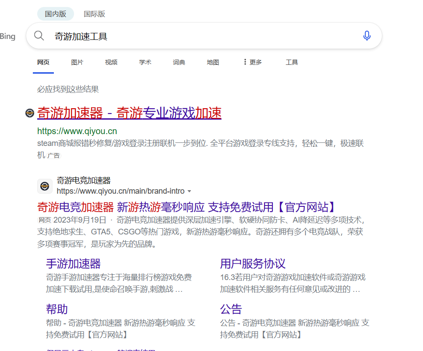This screenshot has width=423, height=351.
Task: Expand the arrow after the brand-intro URL
Action: click(189, 191)
